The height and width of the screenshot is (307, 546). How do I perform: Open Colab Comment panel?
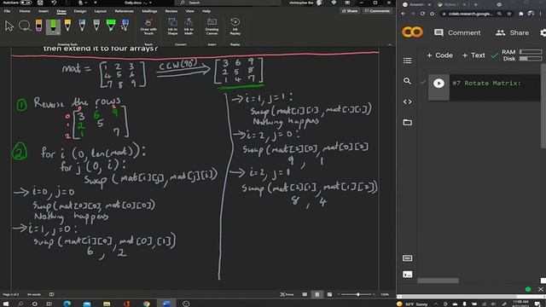[457, 32]
